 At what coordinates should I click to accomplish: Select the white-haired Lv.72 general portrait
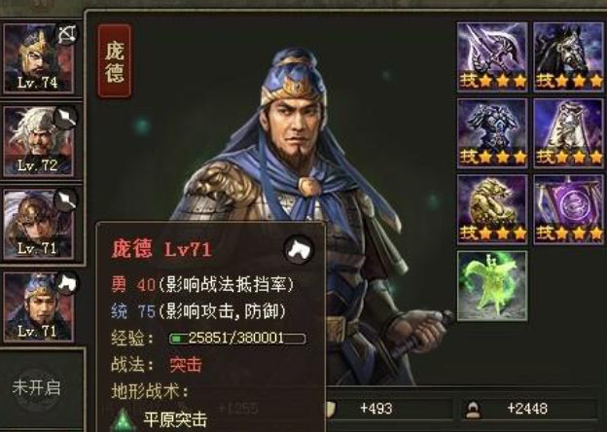point(39,141)
